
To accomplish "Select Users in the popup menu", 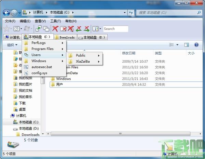I will pyautogui.click(x=44, y=55).
